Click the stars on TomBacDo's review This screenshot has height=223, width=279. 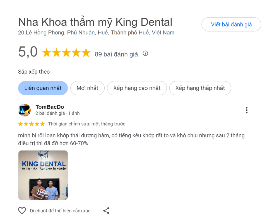(x=32, y=124)
